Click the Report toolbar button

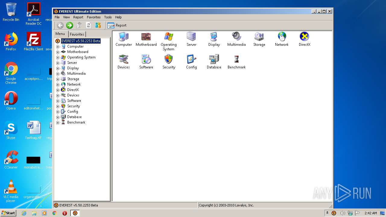pos(117,25)
